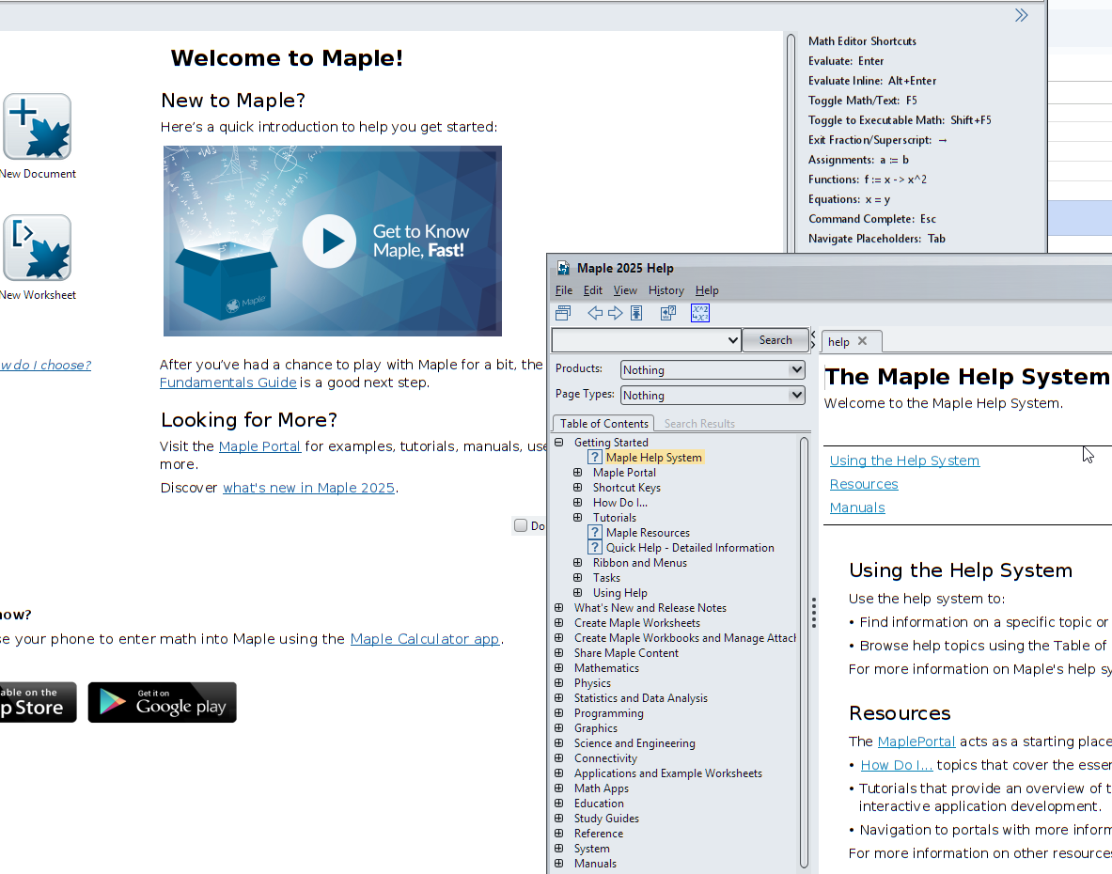Expand the Physics tree node

pos(559,682)
